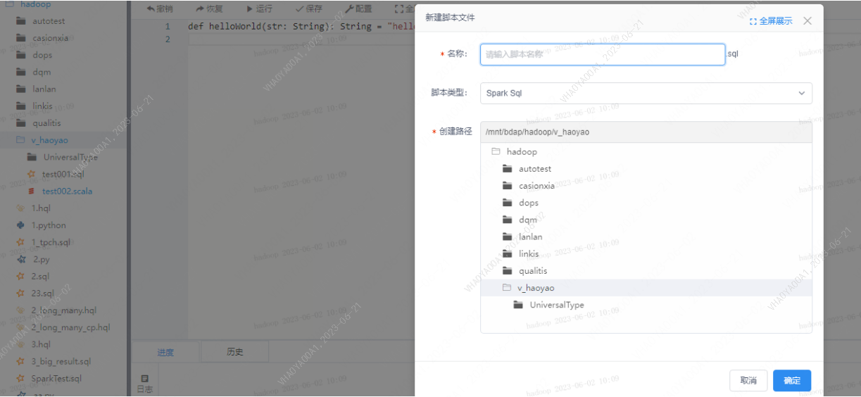Switch to the 进度 tab
This screenshot has height=397, width=861.
point(165,352)
